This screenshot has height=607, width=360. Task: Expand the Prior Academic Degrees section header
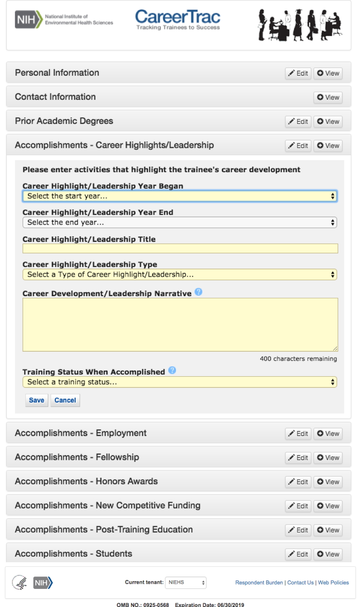point(64,121)
